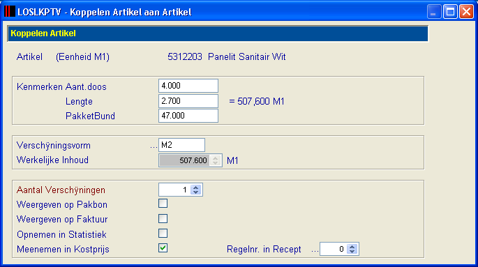Screen dimensions: 478x267
Task: Click the Werkelijke Inhoud spinner up arrow
Action: (x=215, y=158)
